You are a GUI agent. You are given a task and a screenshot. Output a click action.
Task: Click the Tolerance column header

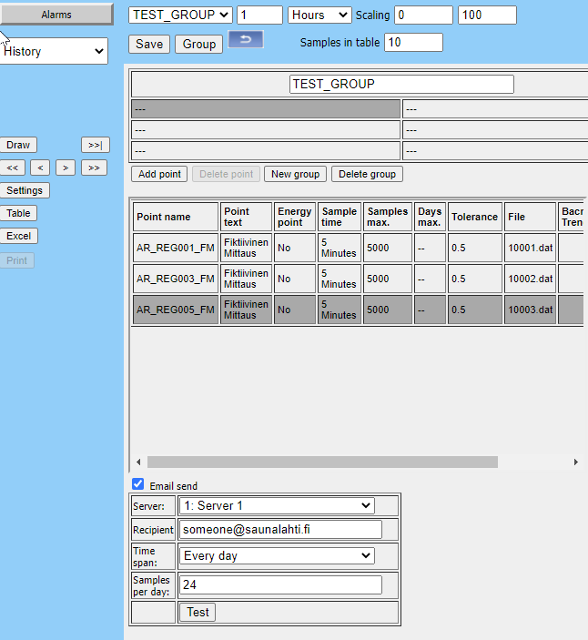[x=474, y=217]
